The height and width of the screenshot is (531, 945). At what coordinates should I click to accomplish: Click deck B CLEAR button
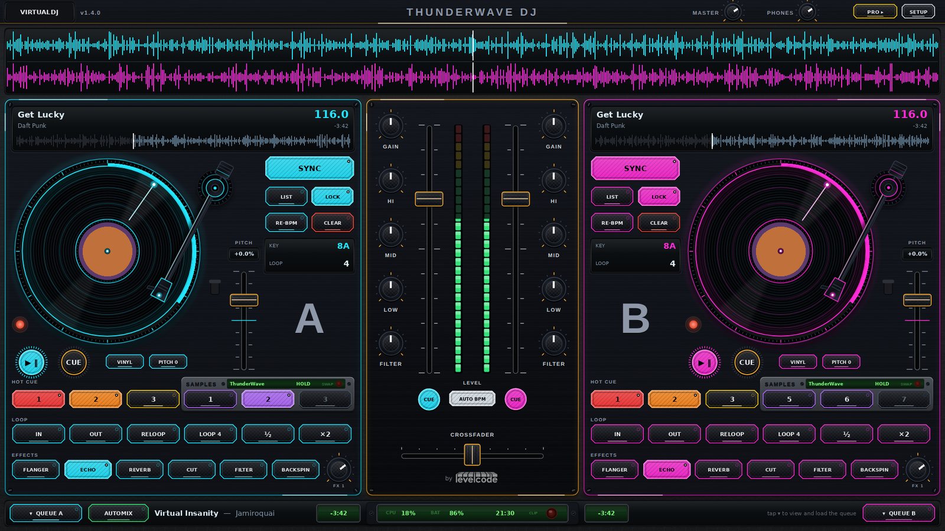coord(659,222)
